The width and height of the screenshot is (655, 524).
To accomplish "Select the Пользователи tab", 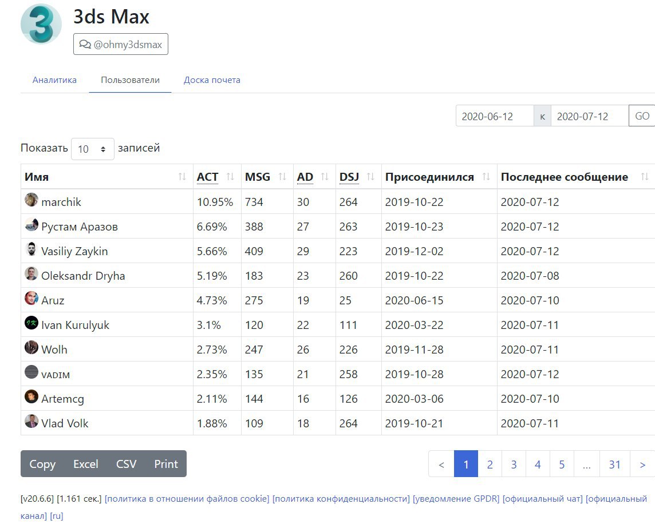I will tap(131, 80).
